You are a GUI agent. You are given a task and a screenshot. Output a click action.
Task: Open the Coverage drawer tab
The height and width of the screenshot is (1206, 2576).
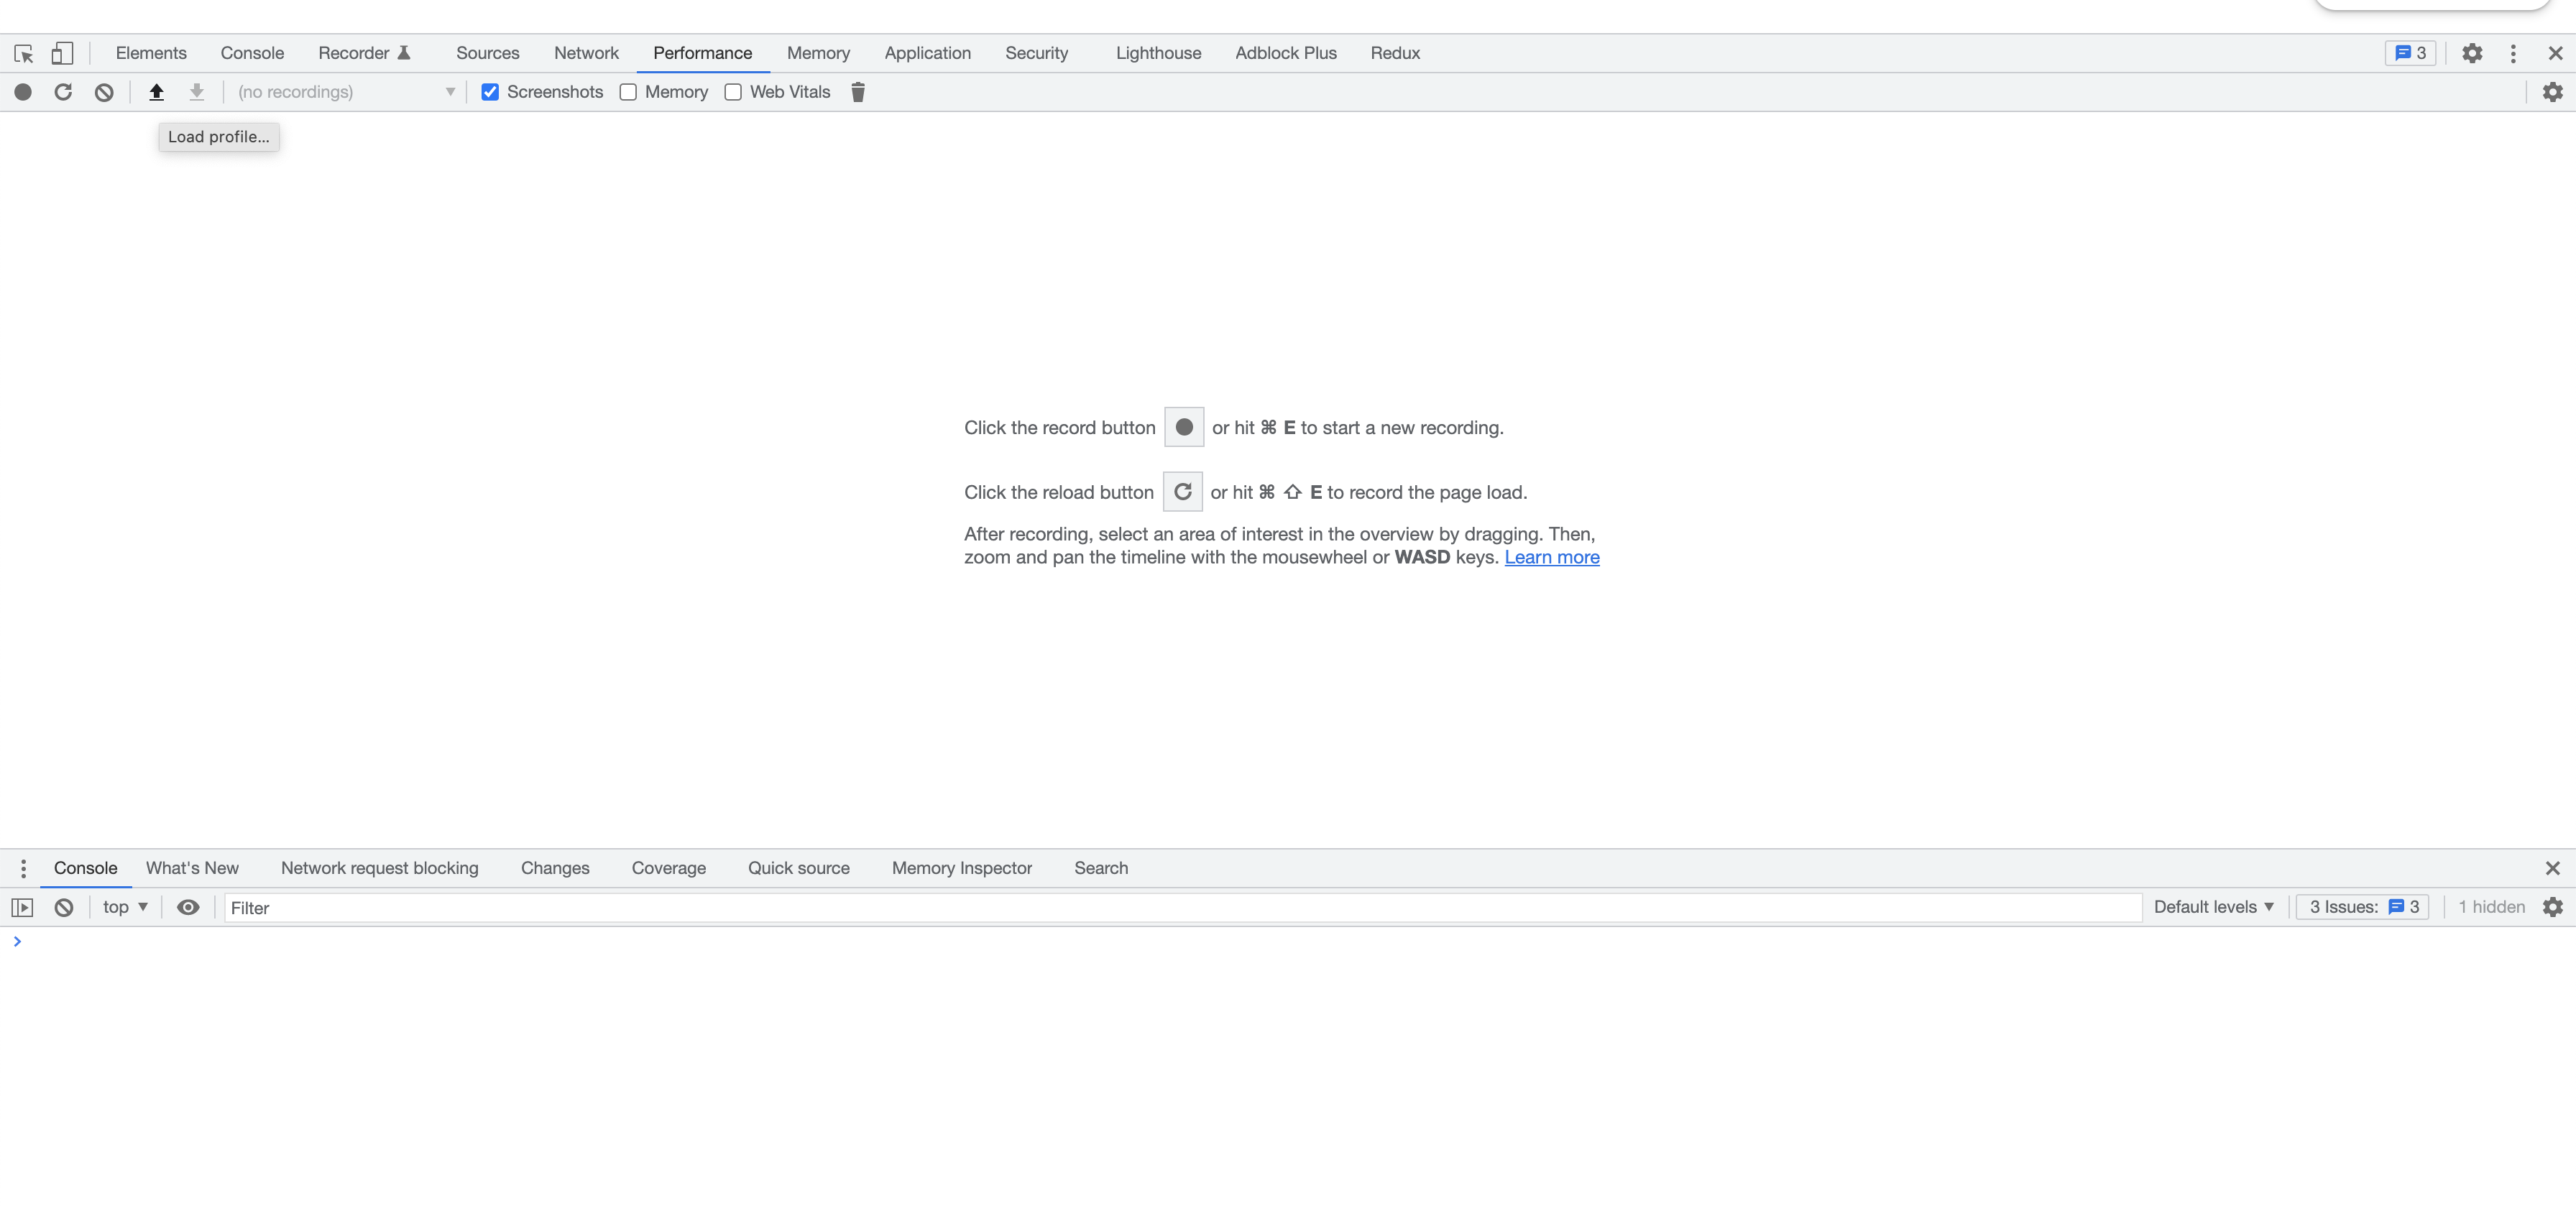pos(668,868)
